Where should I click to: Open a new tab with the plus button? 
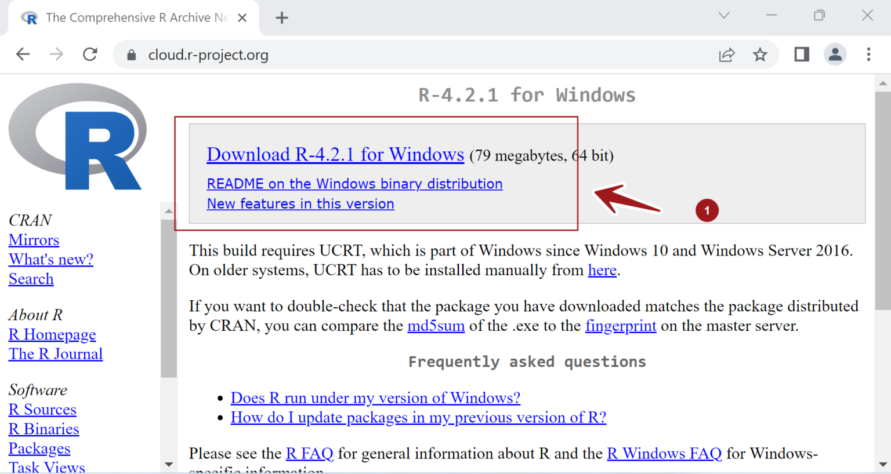pyautogui.click(x=282, y=18)
